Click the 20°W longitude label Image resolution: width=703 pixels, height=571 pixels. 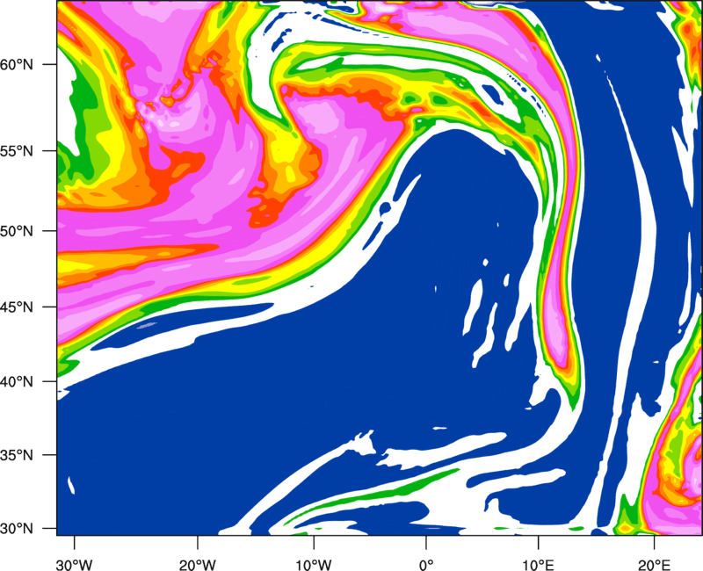click(x=198, y=565)
